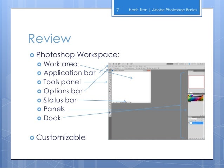The height and width of the screenshot is (168, 224).
Task: Close the document window with red button
Action: coord(149,70)
